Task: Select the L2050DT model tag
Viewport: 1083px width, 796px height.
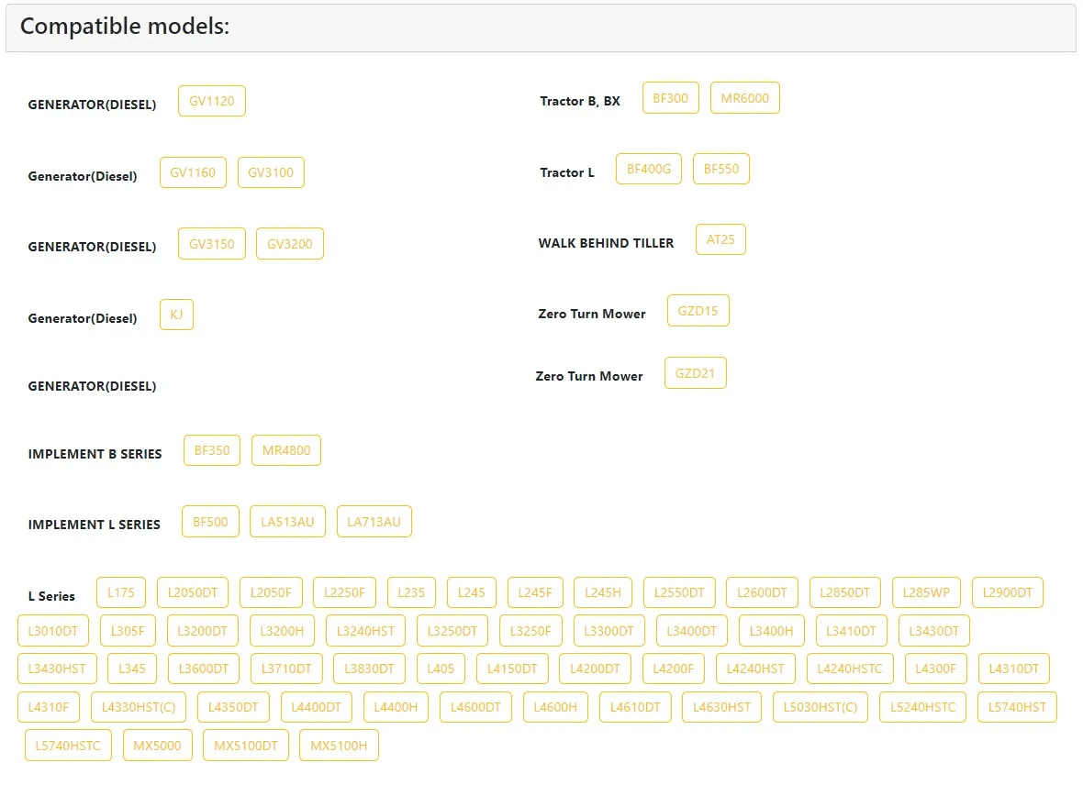Action: pos(193,592)
